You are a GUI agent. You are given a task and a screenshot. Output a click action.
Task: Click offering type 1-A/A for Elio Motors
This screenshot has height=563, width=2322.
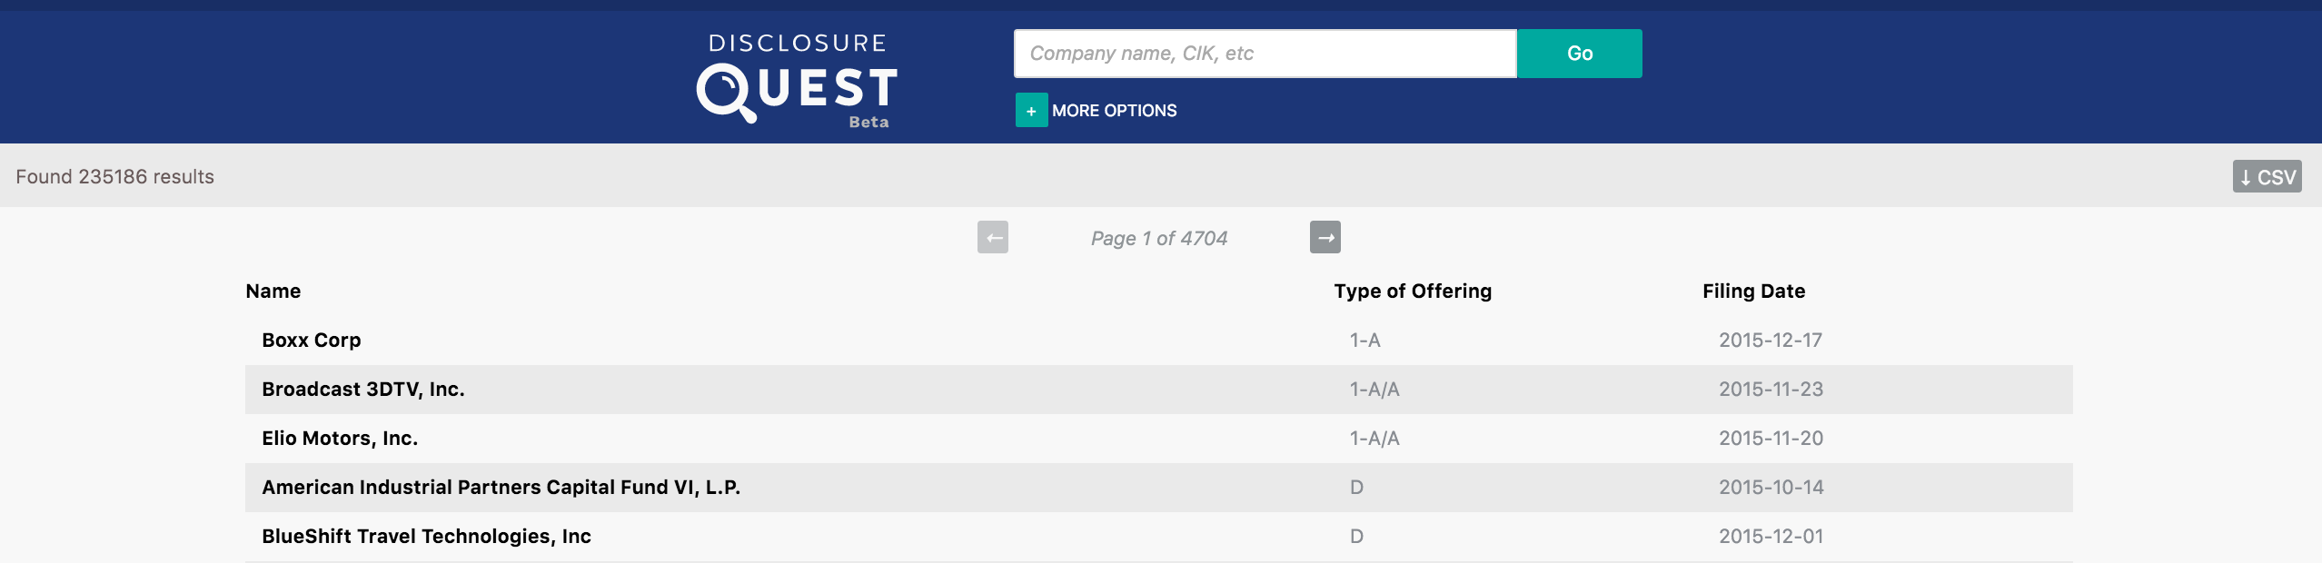coord(1374,438)
